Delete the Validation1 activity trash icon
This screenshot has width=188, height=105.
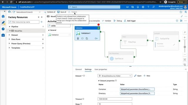pos(78,38)
